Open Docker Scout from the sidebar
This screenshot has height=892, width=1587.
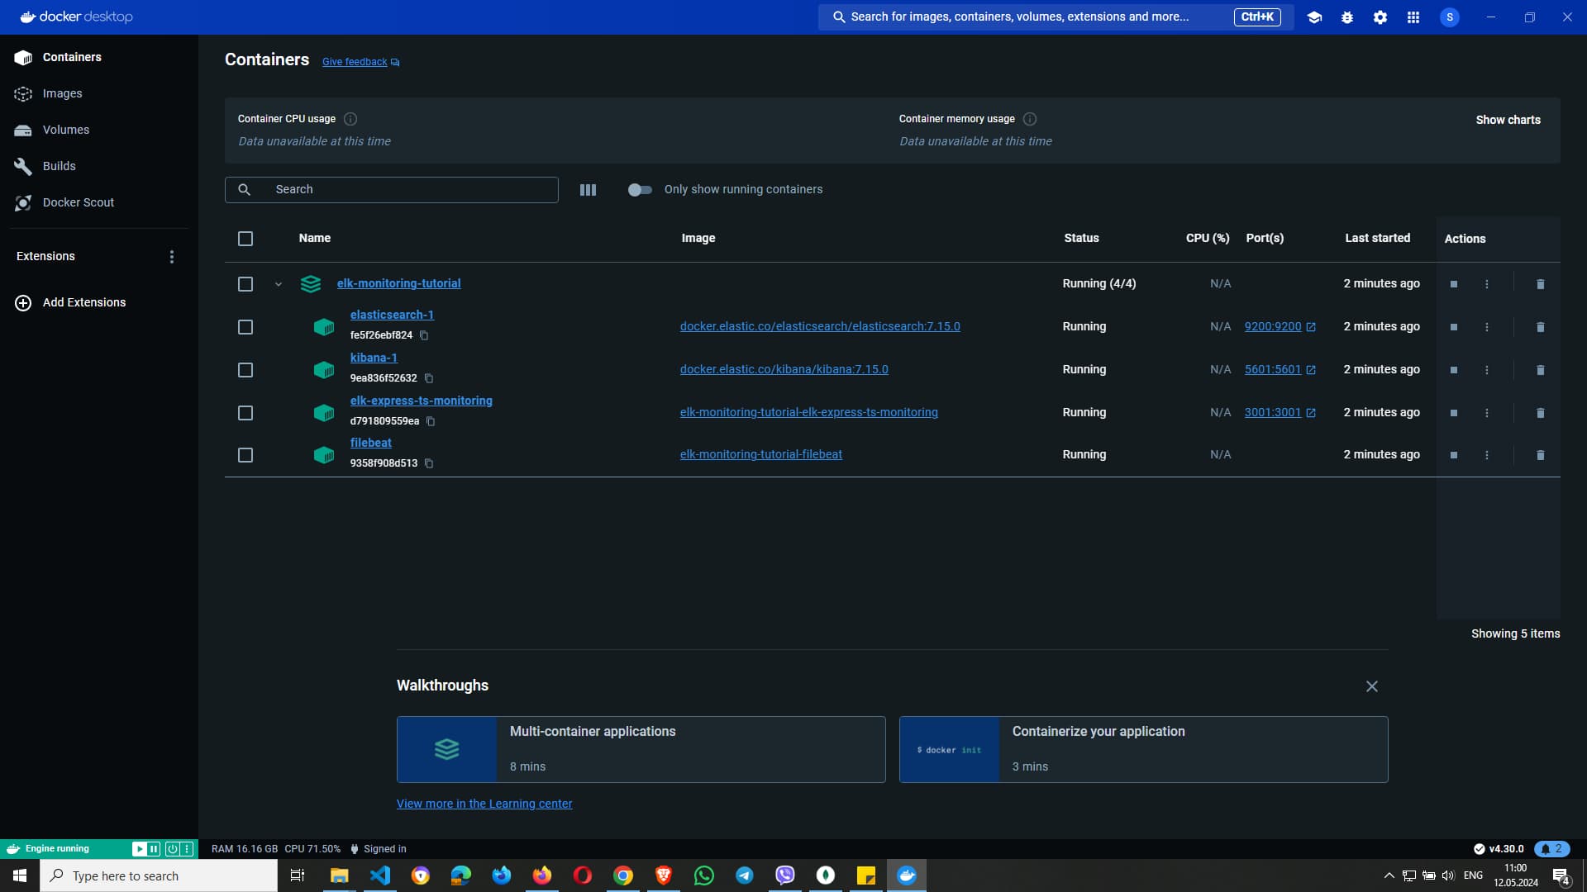pos(78,202)
